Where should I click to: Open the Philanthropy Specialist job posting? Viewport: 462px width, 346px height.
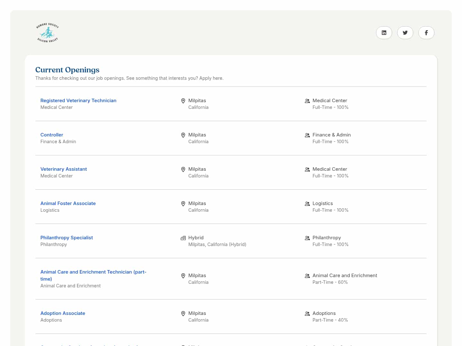point(66,238)
